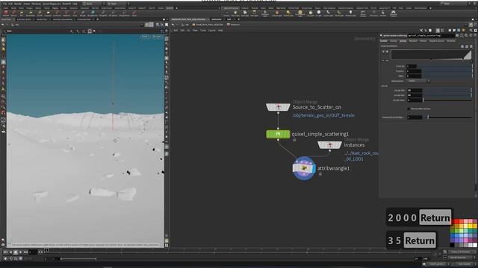Click the pScale Min input field
This screenshot has width=478, height=268.
click(415, 90)
